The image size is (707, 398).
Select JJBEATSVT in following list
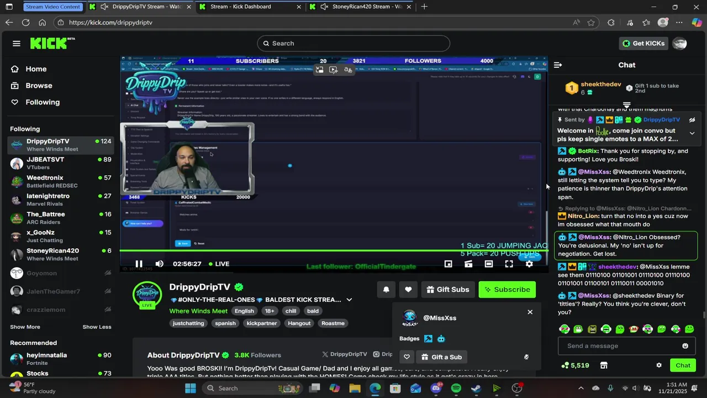point(61,163)
